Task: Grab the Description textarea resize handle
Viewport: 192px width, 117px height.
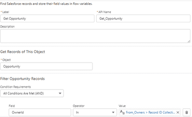Action: pyautogui.click(x=189, y=41)
